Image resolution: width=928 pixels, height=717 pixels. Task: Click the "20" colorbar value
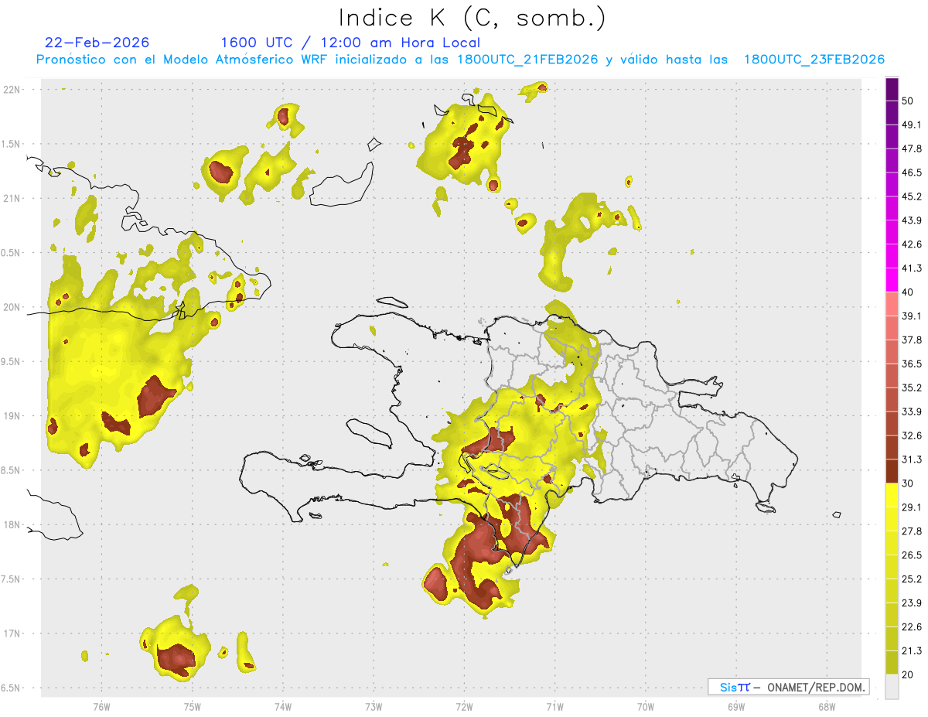(x=908, y=674)
